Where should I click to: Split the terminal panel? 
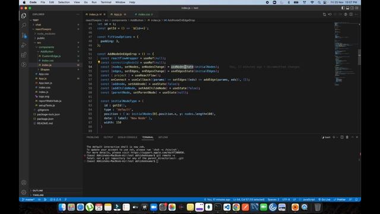click(342, 137)
